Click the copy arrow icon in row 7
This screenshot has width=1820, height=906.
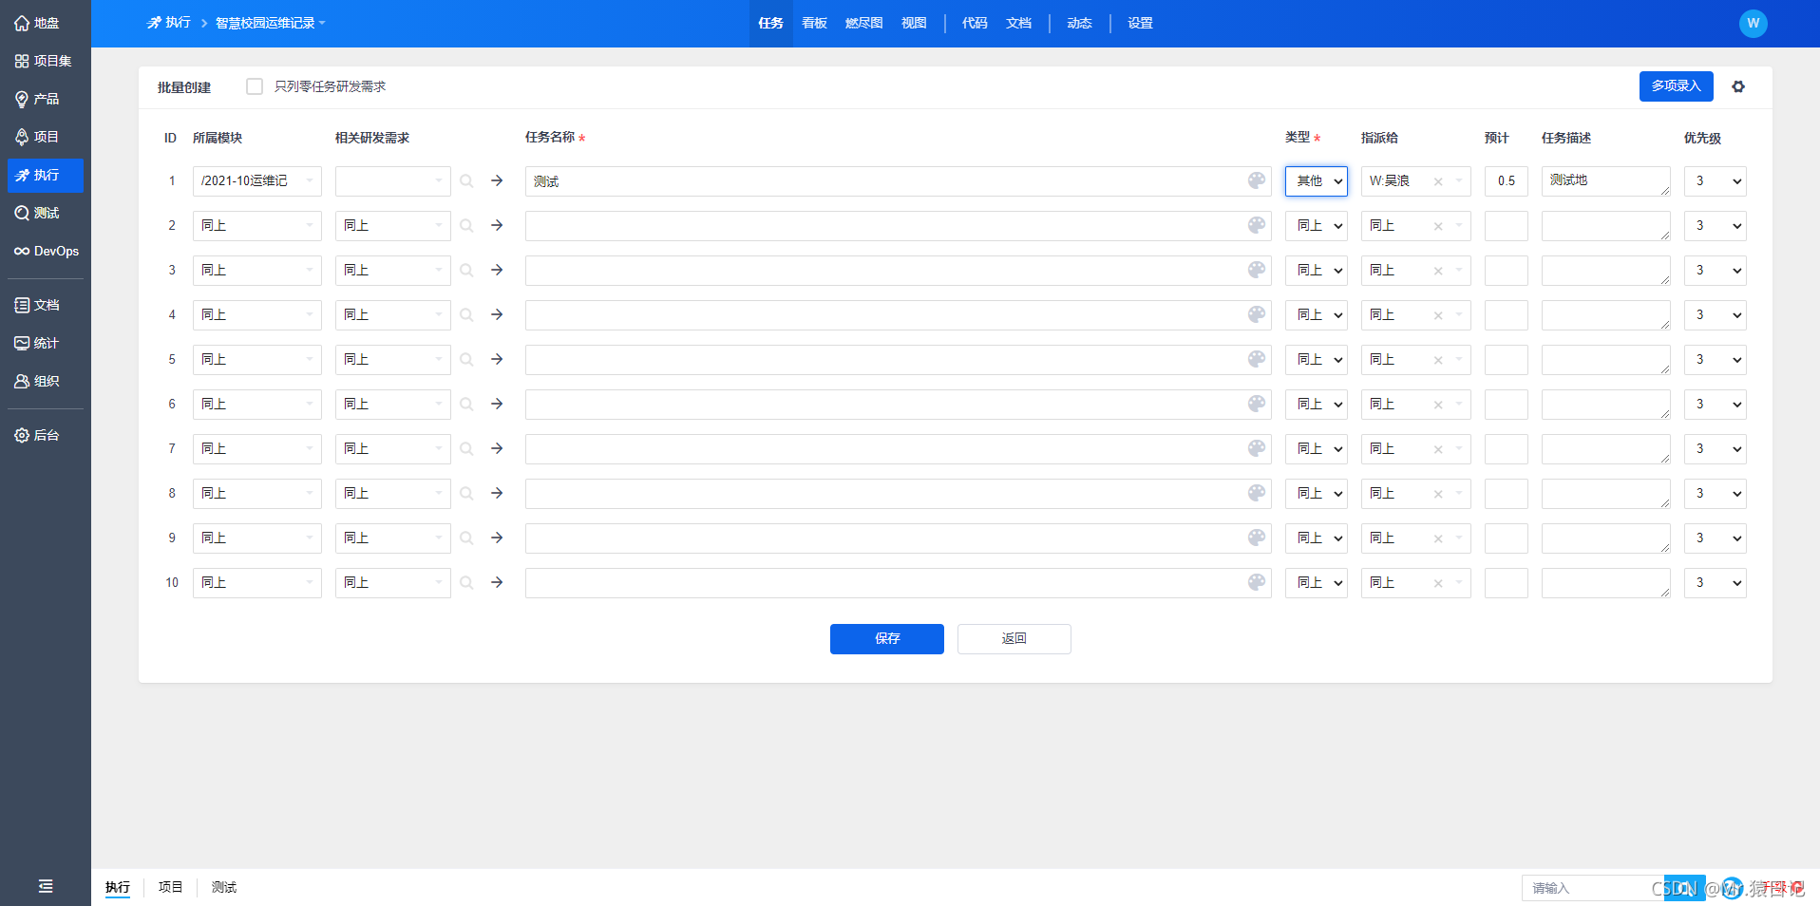(497, 448)
